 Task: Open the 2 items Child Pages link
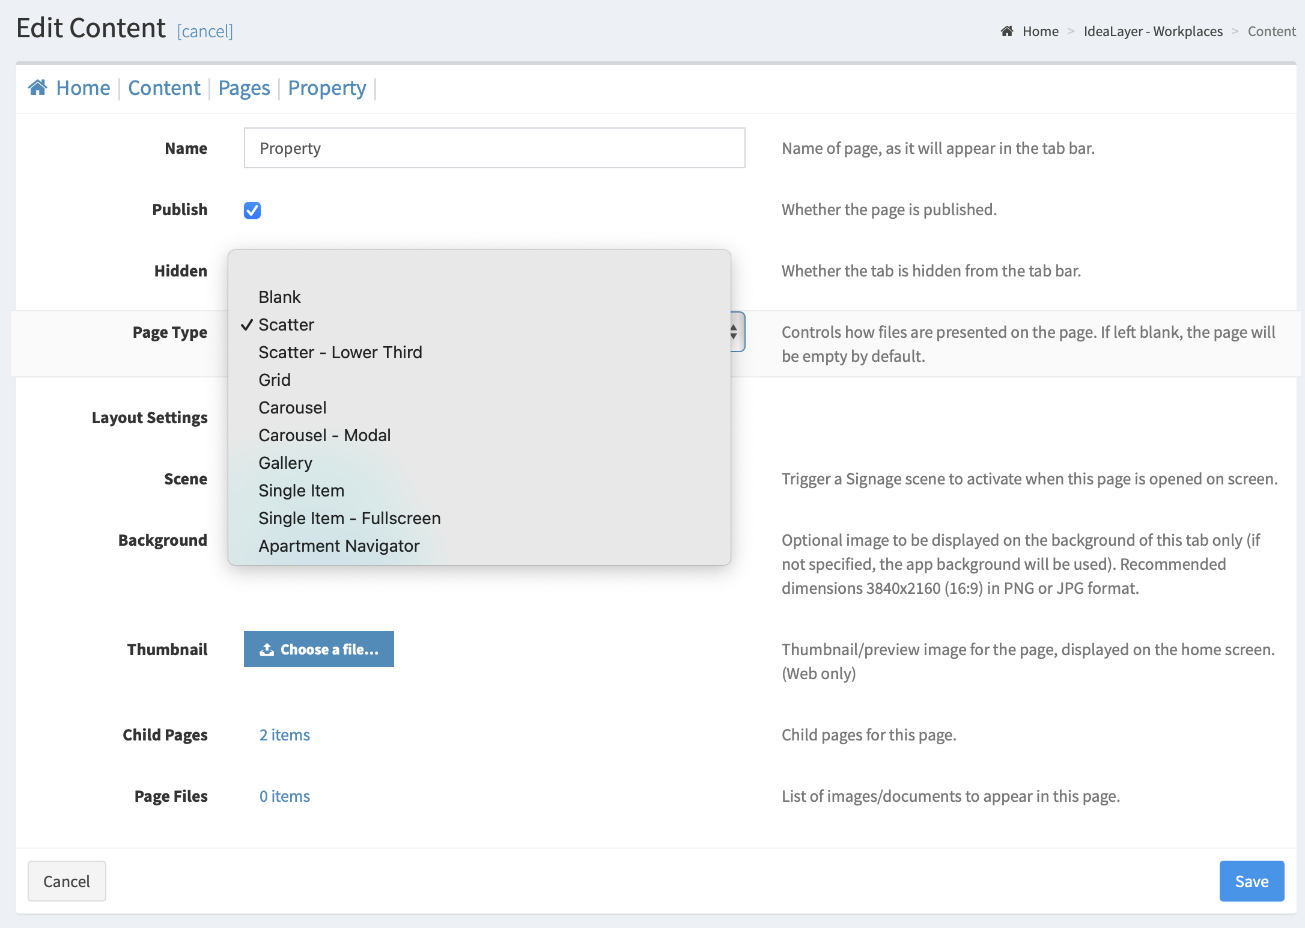(284, 734)
